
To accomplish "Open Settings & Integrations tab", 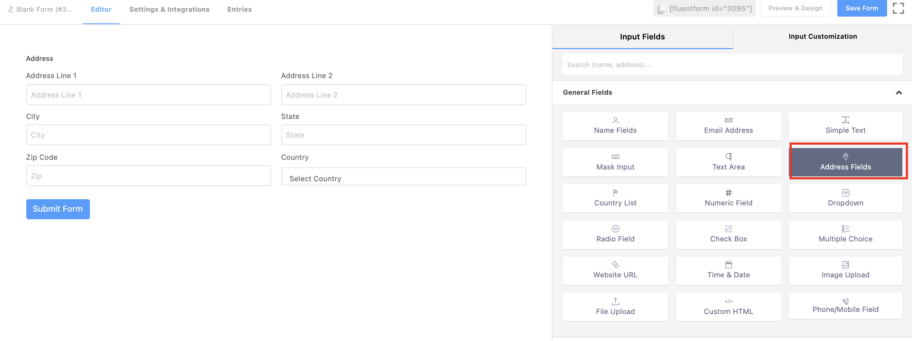I will coord(169,10).
